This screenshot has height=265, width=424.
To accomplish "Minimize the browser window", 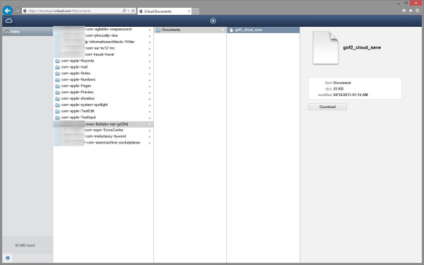I will coord(399,4).
